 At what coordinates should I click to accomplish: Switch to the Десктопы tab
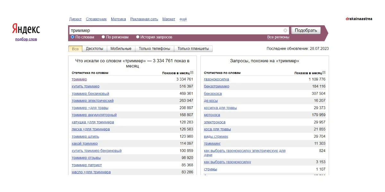click(x=94, y=49)
